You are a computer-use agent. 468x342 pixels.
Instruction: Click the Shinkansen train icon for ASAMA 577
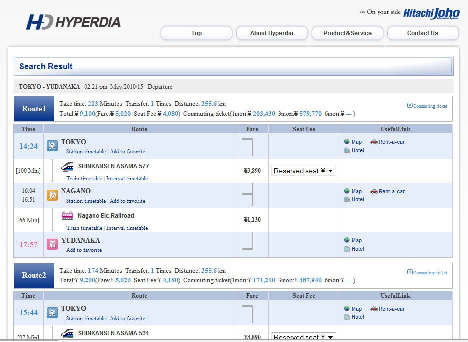point(67,167)
